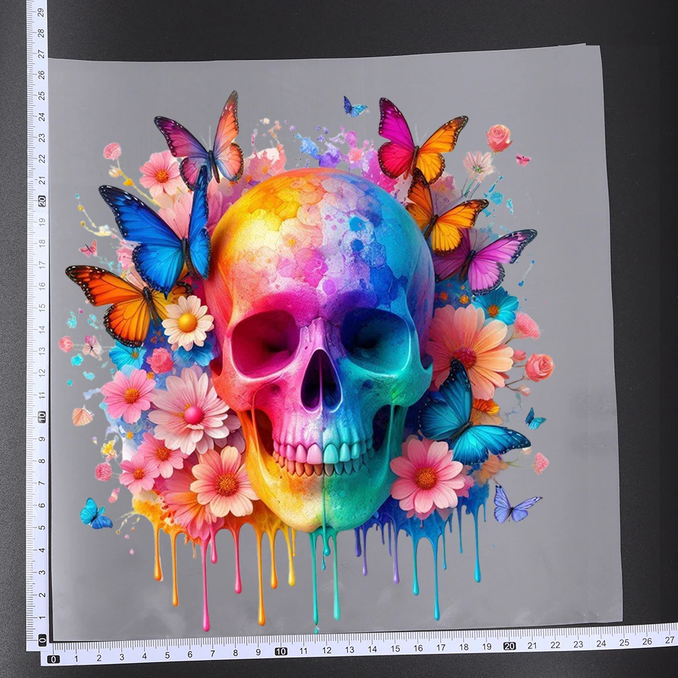Image resolution: width=678 pixels, height=678 pixels.
Task: Click the highlighted 20 on the bottom ruler
Action: (509, 646)
